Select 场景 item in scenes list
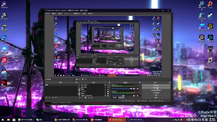This screenshot has width=217, height=122. click(x=61, y=85)
